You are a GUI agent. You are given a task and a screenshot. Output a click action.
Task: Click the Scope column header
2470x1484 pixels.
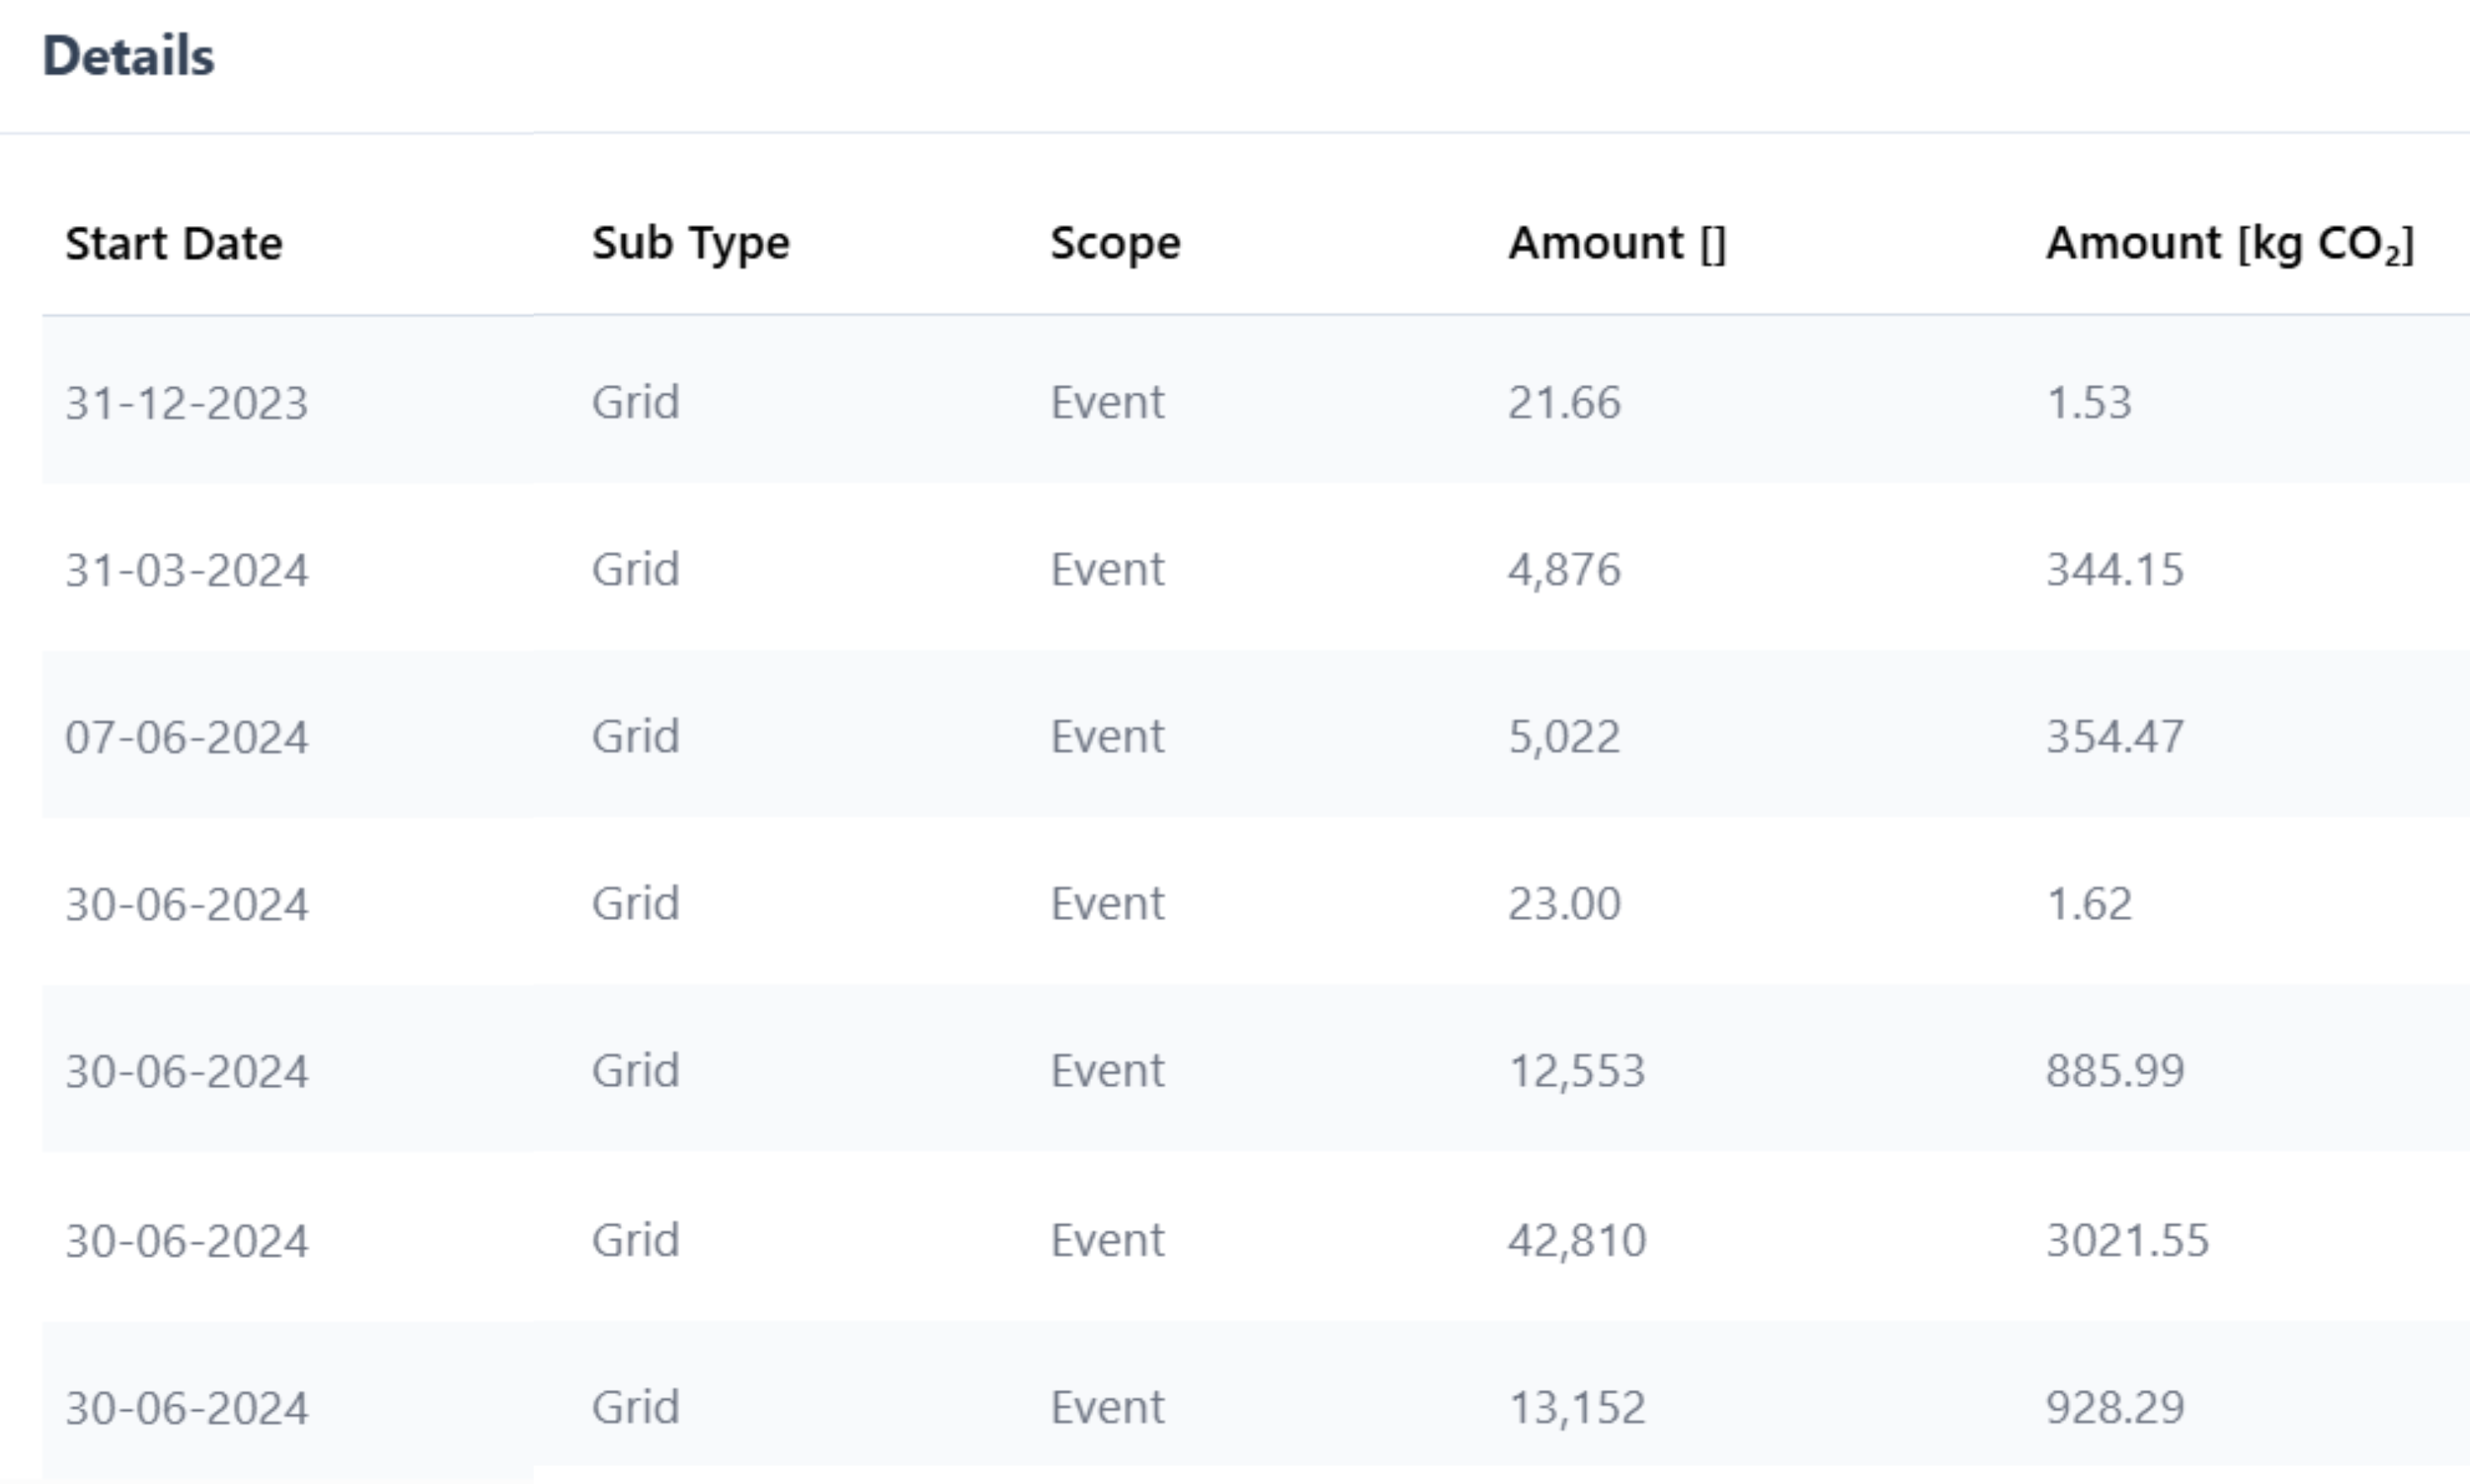(1115, 244)
